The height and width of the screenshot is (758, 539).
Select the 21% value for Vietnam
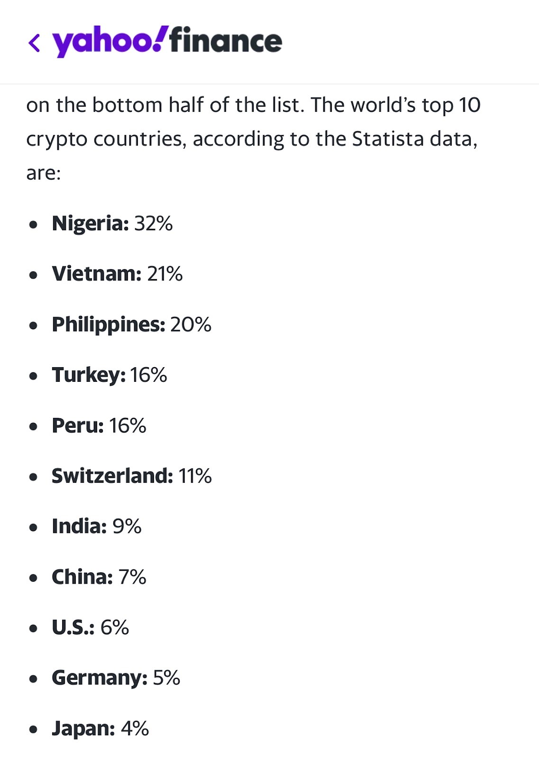coord(165,274)
